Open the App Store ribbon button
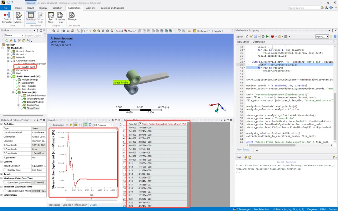 click(51, 18)
